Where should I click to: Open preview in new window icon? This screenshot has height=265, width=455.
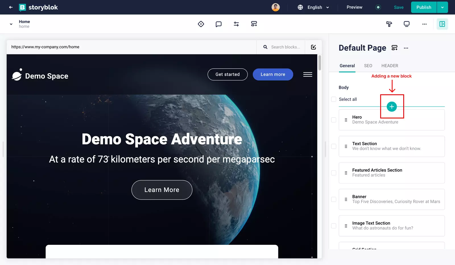(x=313, y=47)
